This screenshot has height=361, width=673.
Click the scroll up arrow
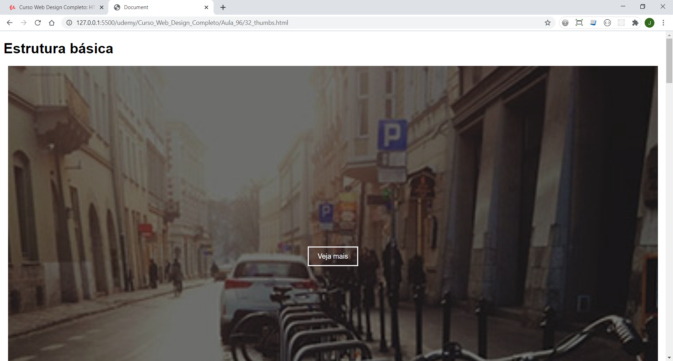point(669,35)
